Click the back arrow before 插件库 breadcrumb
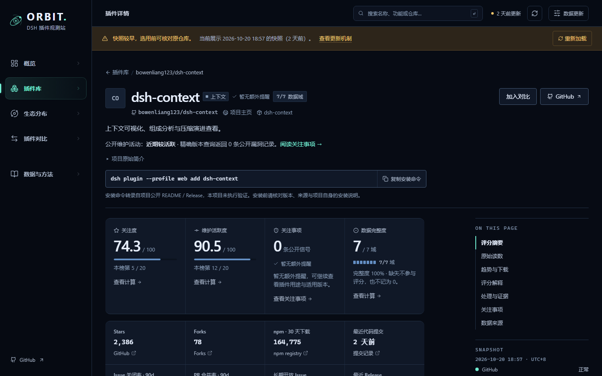Viewport: 602px width, 376px height. pyautogui.click(x=108, y=72)
